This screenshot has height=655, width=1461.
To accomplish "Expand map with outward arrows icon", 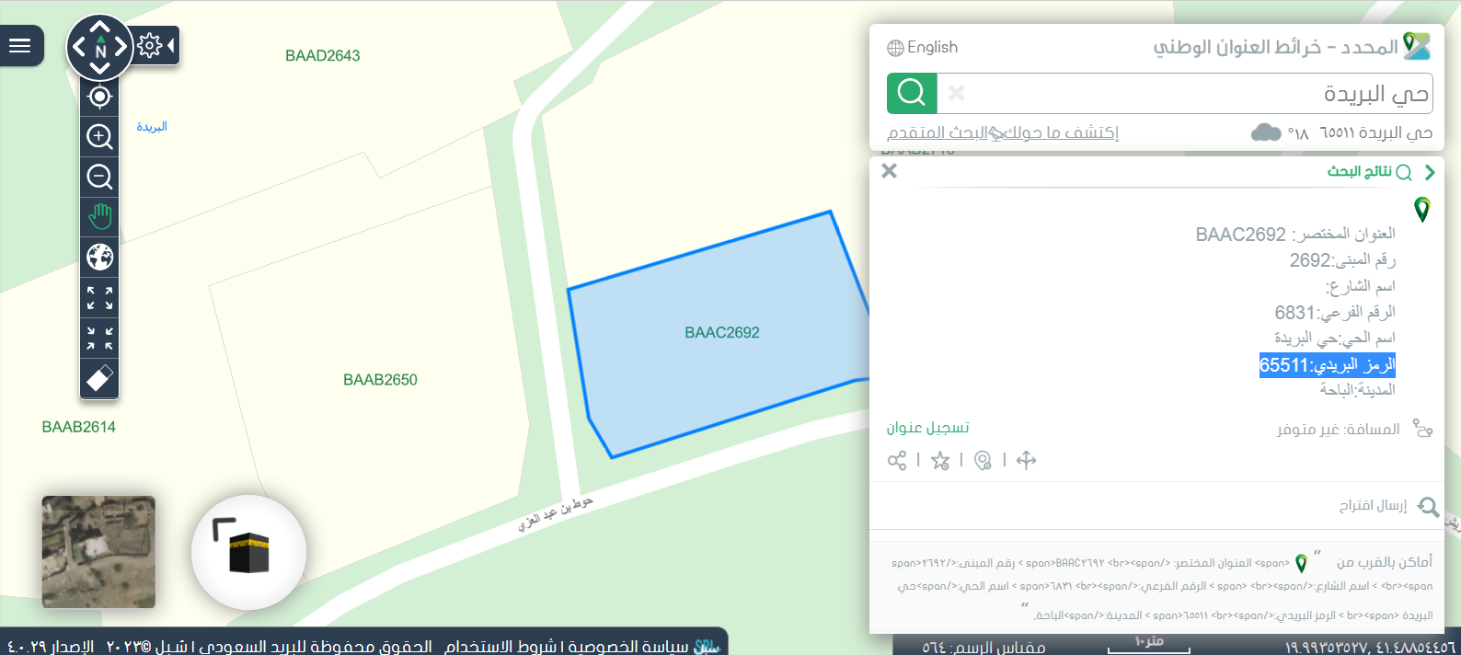I will [99, 297].
